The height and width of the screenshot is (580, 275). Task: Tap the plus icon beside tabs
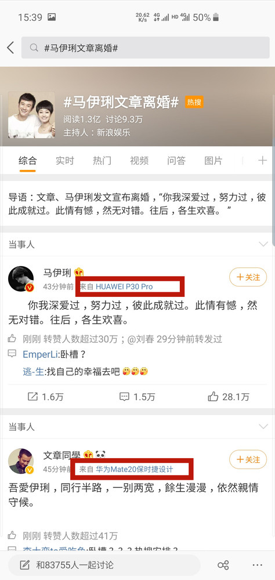click(x=262, y=160)
